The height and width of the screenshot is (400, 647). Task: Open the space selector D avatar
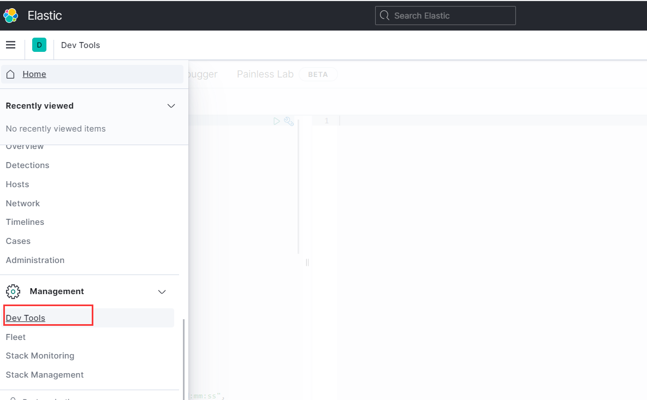point(39,45)
